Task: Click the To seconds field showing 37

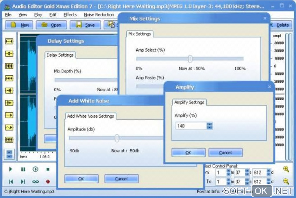Action: click(x=239, y=181)
